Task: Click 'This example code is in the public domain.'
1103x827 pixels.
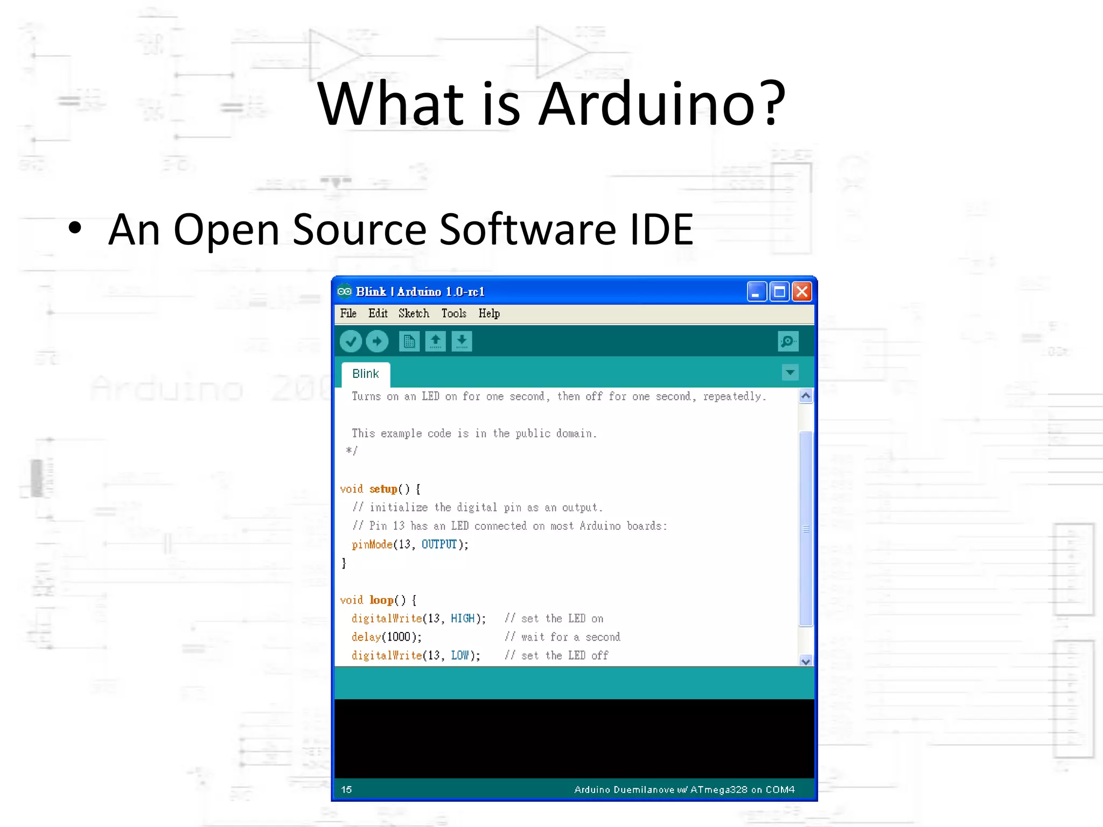Action: (474, 433)
